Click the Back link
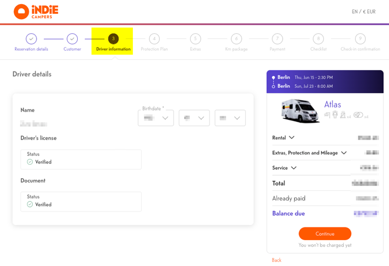 coord(276,260)
